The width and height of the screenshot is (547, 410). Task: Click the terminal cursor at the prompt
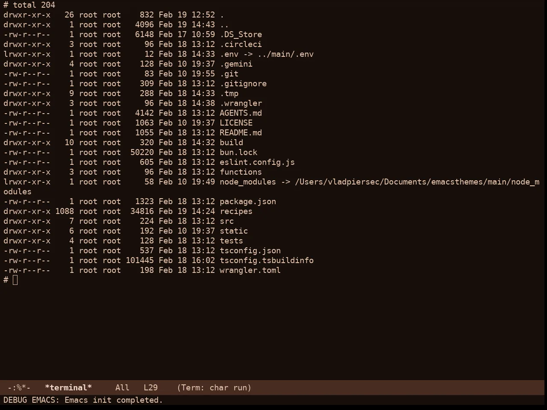pyautogui.click(x=15, y=280)
